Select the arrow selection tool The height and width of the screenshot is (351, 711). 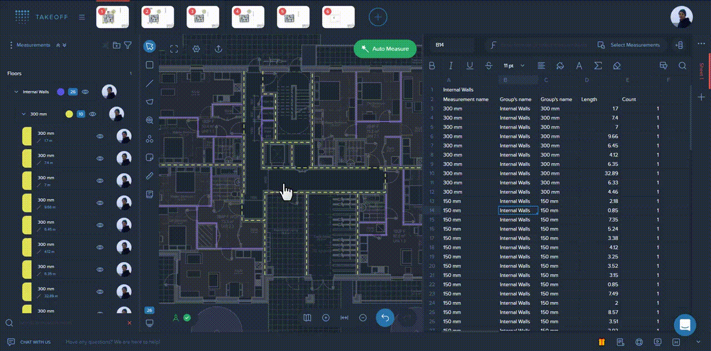[x=149, y=47]
